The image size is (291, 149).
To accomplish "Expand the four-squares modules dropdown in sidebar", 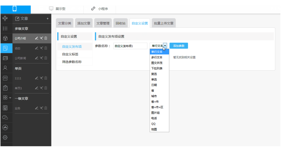I will point(7,98).
